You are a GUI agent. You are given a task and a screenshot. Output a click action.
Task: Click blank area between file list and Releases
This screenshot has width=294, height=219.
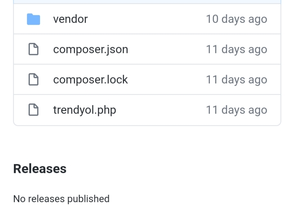click(x=147, y=143)
